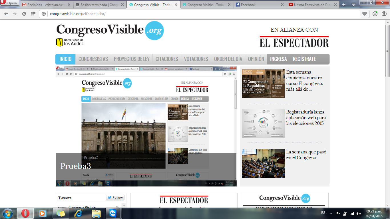Launch Internet Explorer from taskbar

(x=78, y=213)
